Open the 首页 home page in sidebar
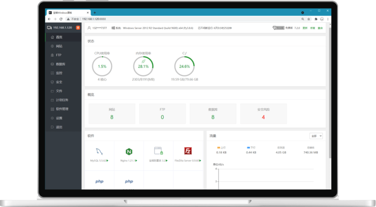 pyautogui.click(x=64, y=37)
